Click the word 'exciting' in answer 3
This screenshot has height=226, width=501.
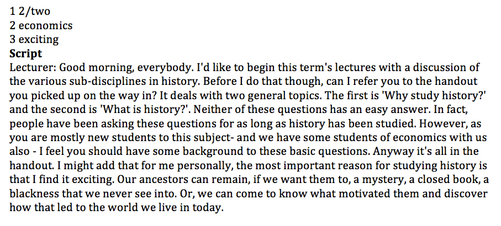(39, 40)
